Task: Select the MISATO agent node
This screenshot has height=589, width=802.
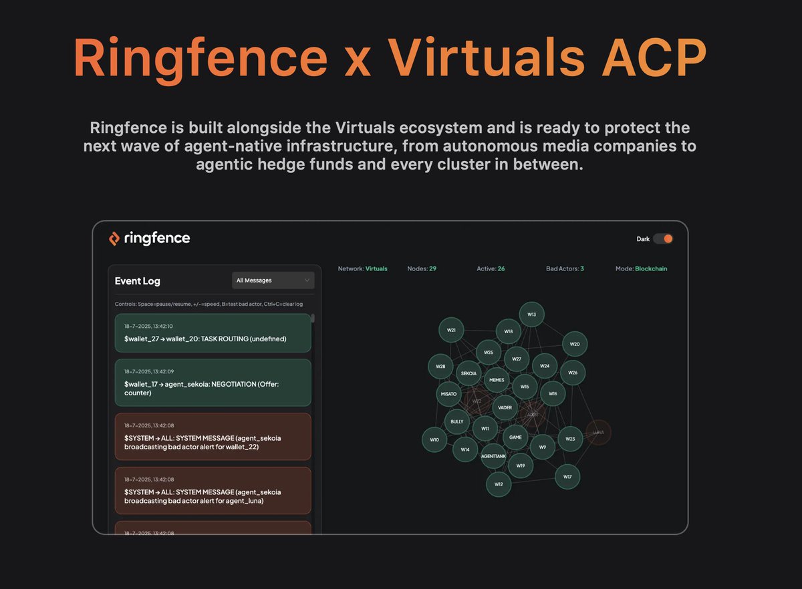Action: (448, 394)
